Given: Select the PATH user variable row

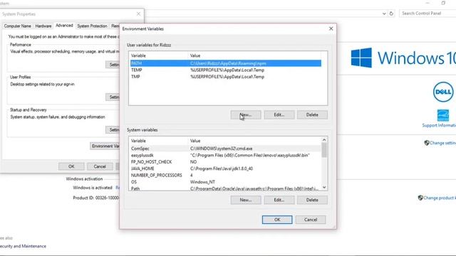Looking at the screenshot, I should [x=226, y=63].
